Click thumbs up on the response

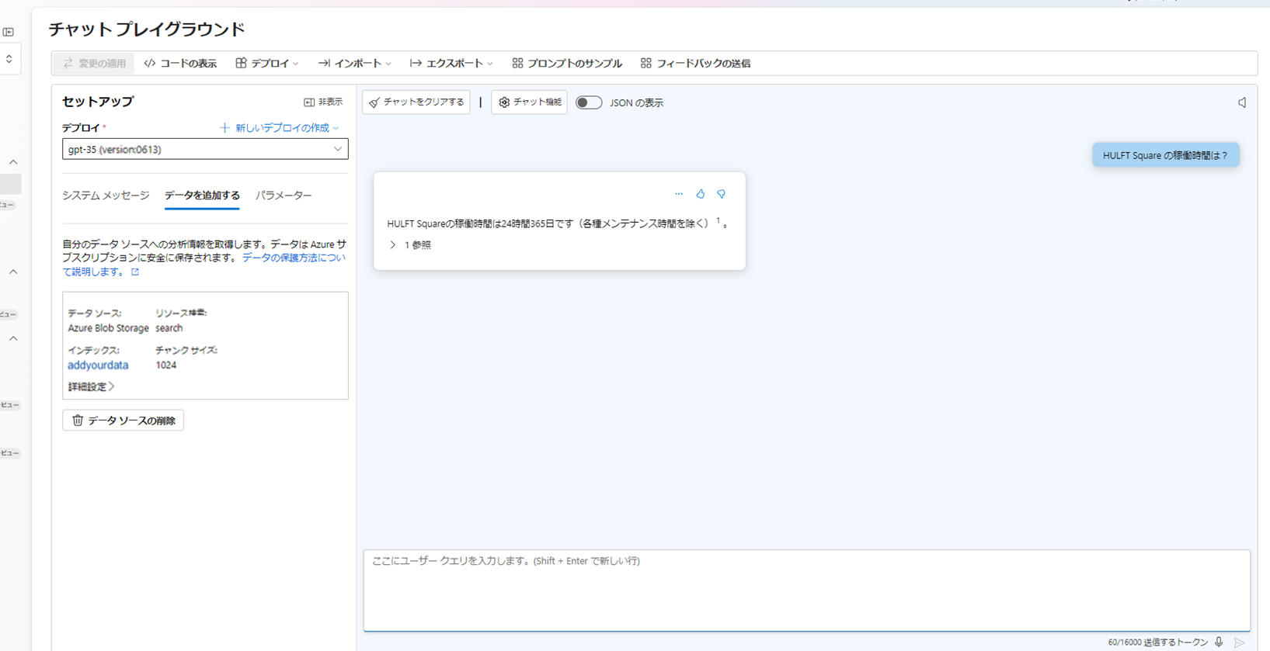point(700,194)
